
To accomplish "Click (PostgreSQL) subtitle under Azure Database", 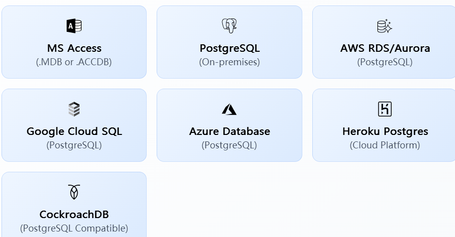I will (229, 145).
